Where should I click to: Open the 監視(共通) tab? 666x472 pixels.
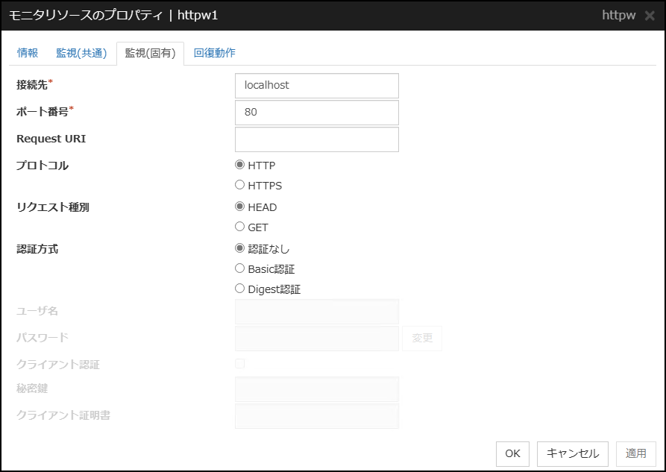(81, 53)
